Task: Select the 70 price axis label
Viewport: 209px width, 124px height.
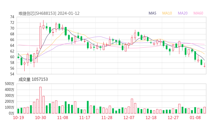Action: point(12,28)
